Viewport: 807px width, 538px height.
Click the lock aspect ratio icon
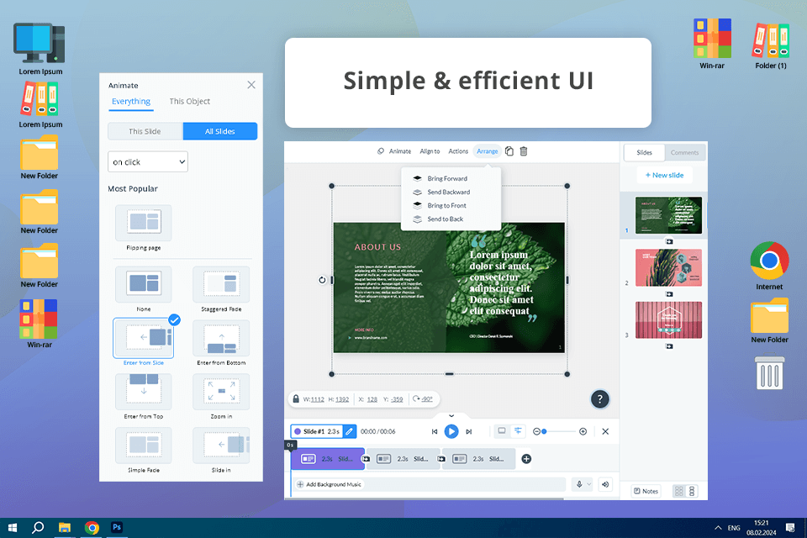296,399
